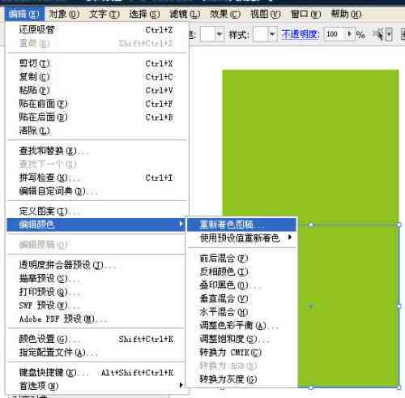Choose 水平混合 in the color submenu
The image size is (405, 398).
point(242,312)
